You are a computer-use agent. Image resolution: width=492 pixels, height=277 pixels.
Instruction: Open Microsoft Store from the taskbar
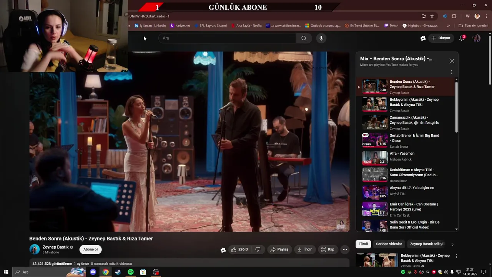click(143, 272)
